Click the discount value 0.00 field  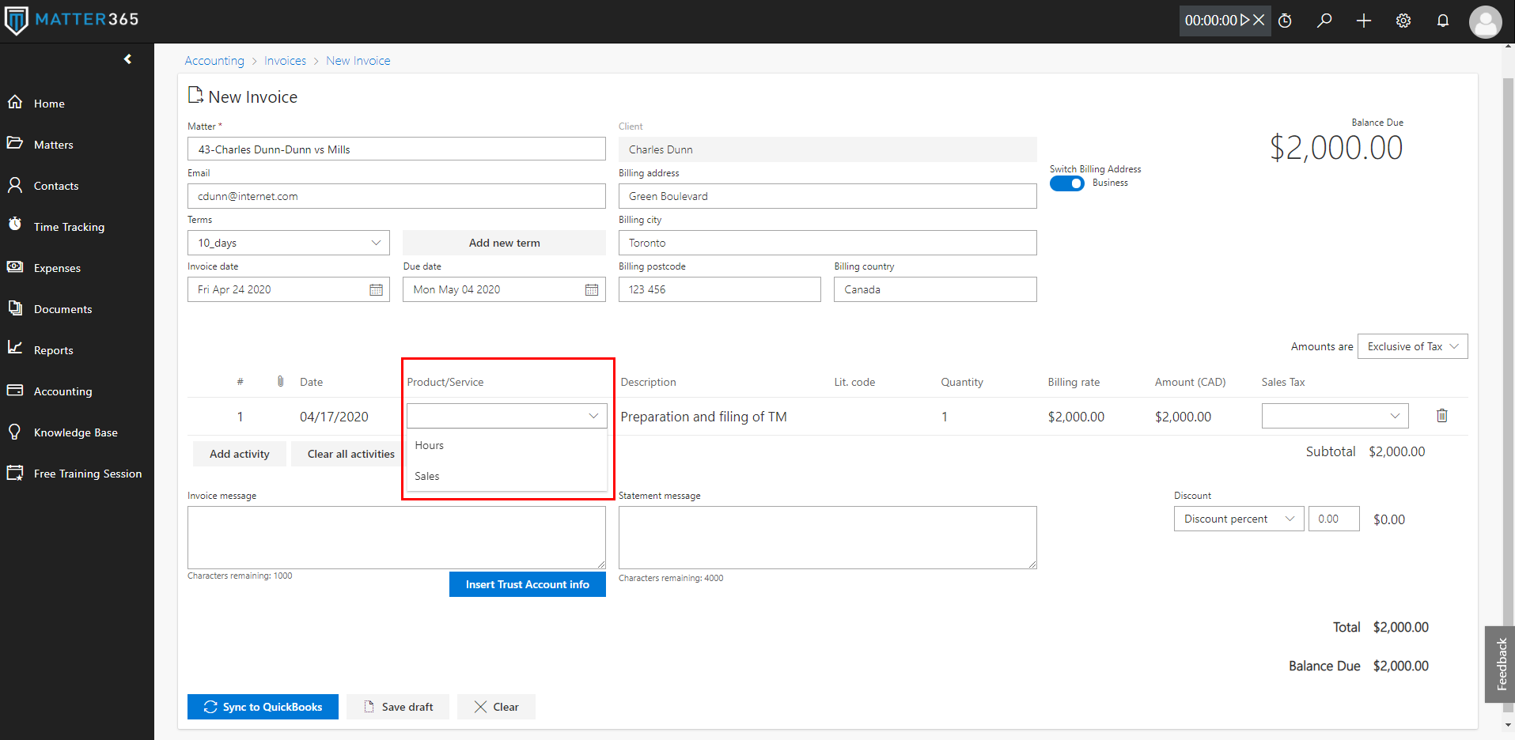[x=1334, y=519]
